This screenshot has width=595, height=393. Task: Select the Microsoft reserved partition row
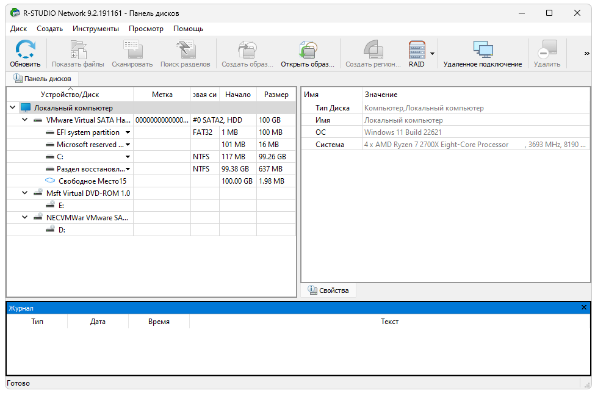tap(151, 145)
